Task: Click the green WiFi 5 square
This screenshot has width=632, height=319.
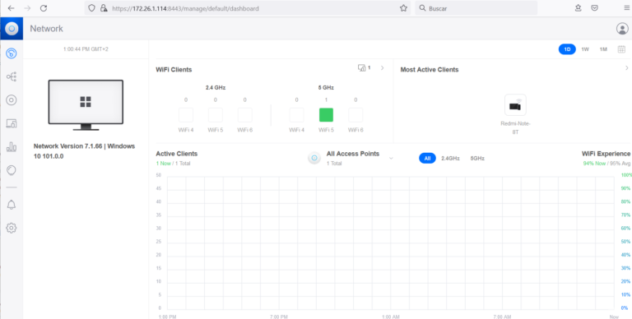Action: coord(326,115)
